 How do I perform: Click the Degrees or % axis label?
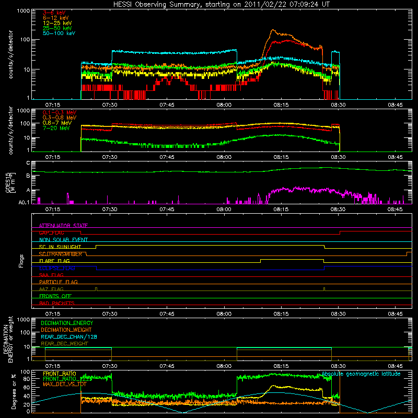coord(14,391)
